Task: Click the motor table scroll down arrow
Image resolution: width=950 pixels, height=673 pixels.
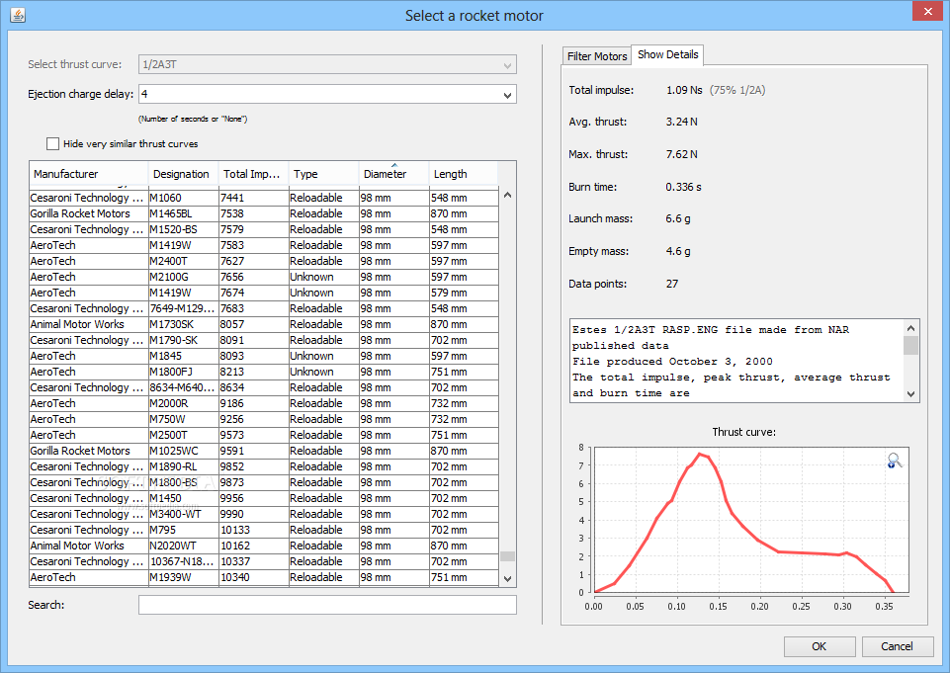Action: (508, 578)
